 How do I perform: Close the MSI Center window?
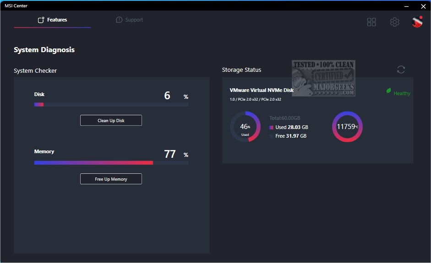[423, 6]
